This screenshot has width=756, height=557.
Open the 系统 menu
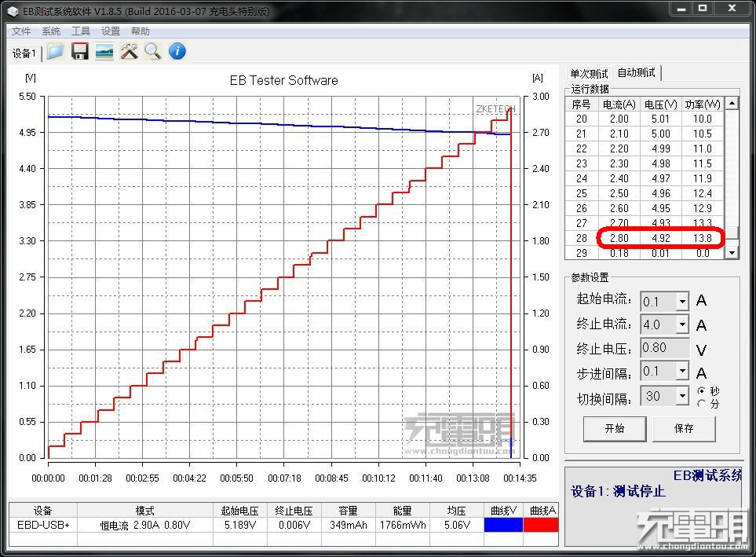(50, 31)
